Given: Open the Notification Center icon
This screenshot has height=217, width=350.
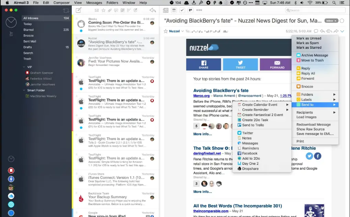Looking at the screenshot, I should click(342, 3).
